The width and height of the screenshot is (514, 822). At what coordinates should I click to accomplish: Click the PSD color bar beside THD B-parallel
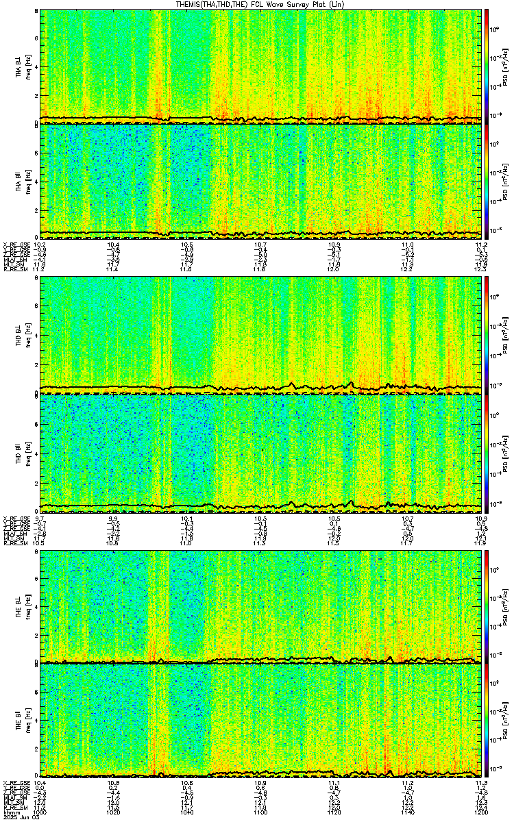point(487,453)
